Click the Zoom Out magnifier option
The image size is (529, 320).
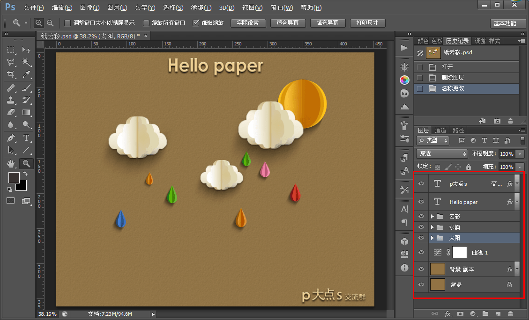coord(50,23)
